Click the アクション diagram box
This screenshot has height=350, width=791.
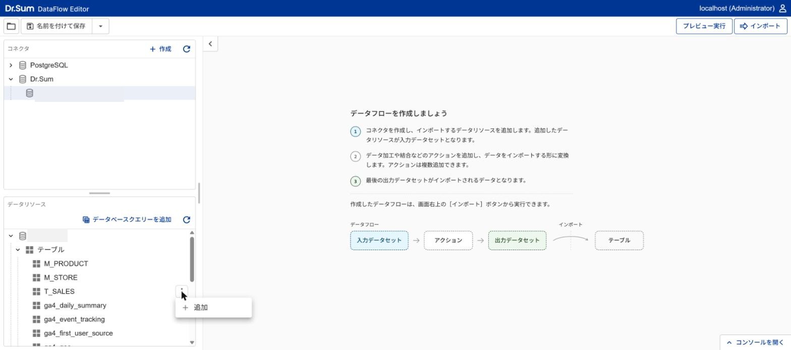click(448, 241)
